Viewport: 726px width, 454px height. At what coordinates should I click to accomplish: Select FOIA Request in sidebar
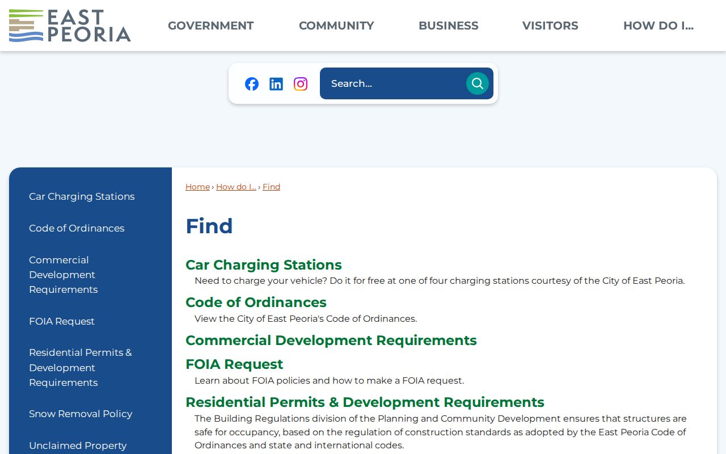coord(62,321)
